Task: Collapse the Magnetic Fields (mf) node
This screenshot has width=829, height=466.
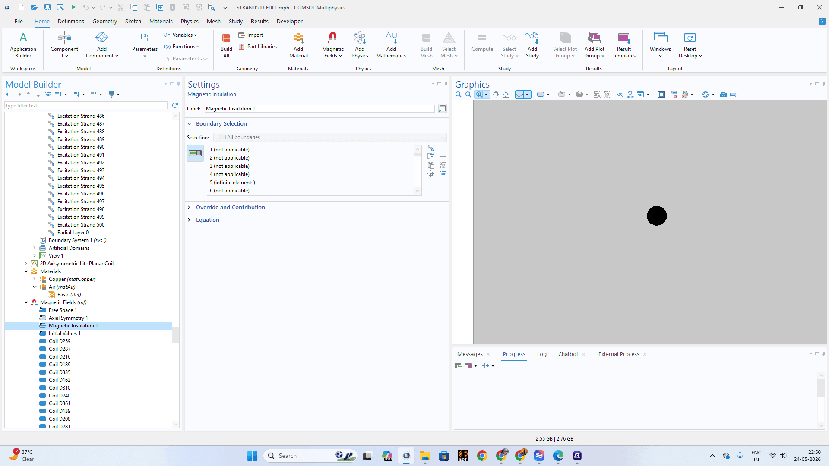Action: tap(26, 302)
